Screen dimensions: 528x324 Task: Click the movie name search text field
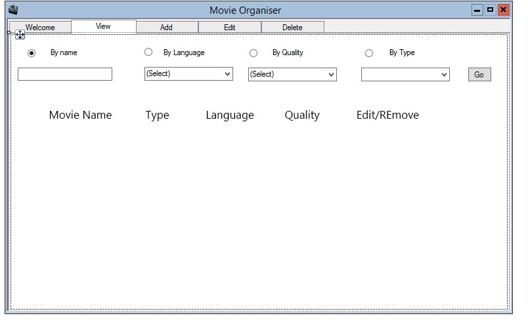click(x=64, y=74)
